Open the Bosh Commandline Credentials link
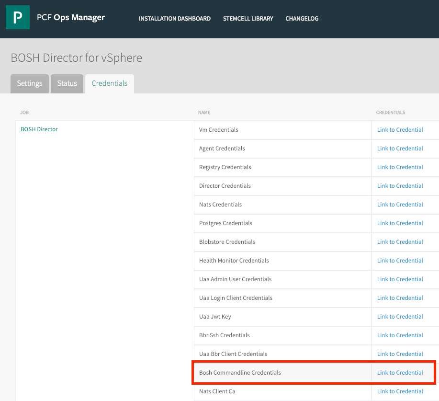 pos(400,372)
